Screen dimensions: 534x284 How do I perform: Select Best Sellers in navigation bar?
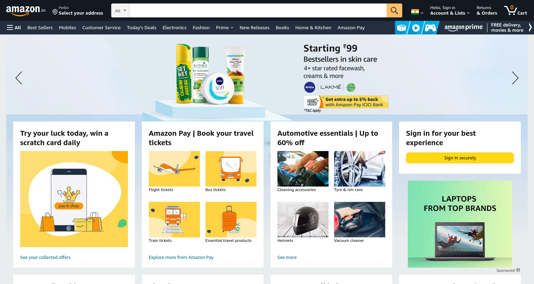click(x=40, y=27)
